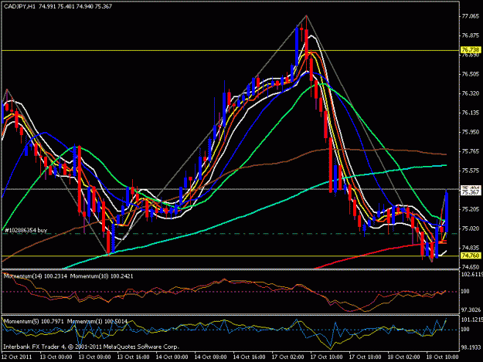Screen dimensions: 483x362
Task: Click the '18 Oct 10:00' time axis label
Action: coord(443,357)
